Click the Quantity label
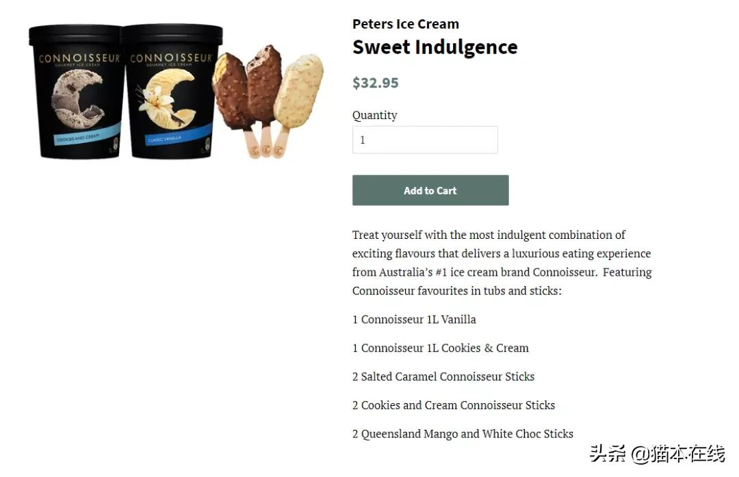 [374, 115]
